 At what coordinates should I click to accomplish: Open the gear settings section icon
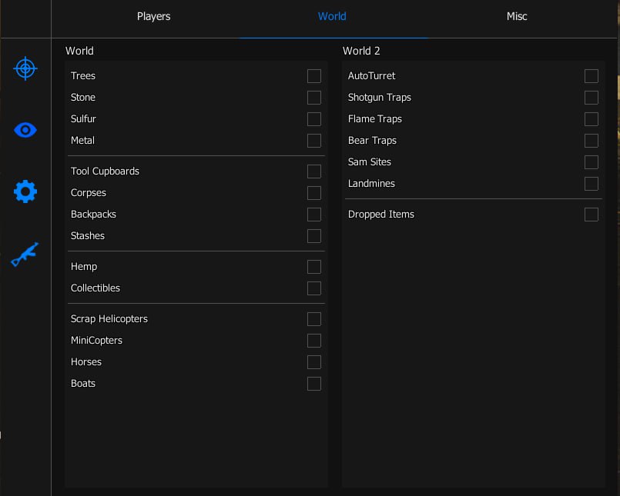point(25,191)
